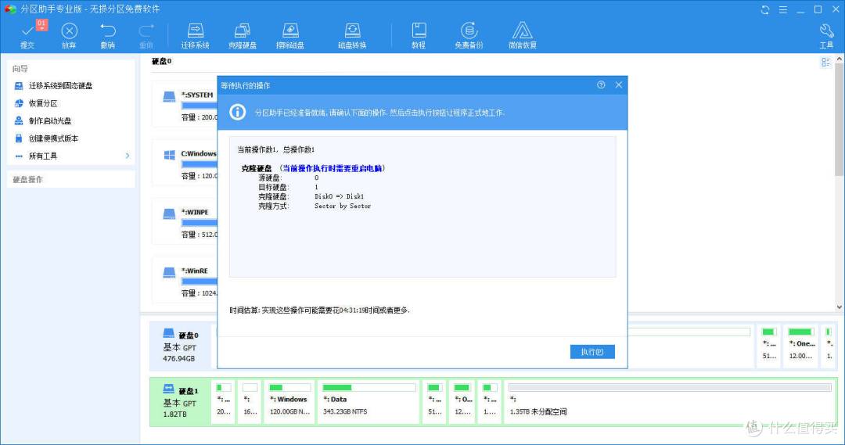Open the 工具 (Tools) wrench icon
845x445 pixels.
826,35
